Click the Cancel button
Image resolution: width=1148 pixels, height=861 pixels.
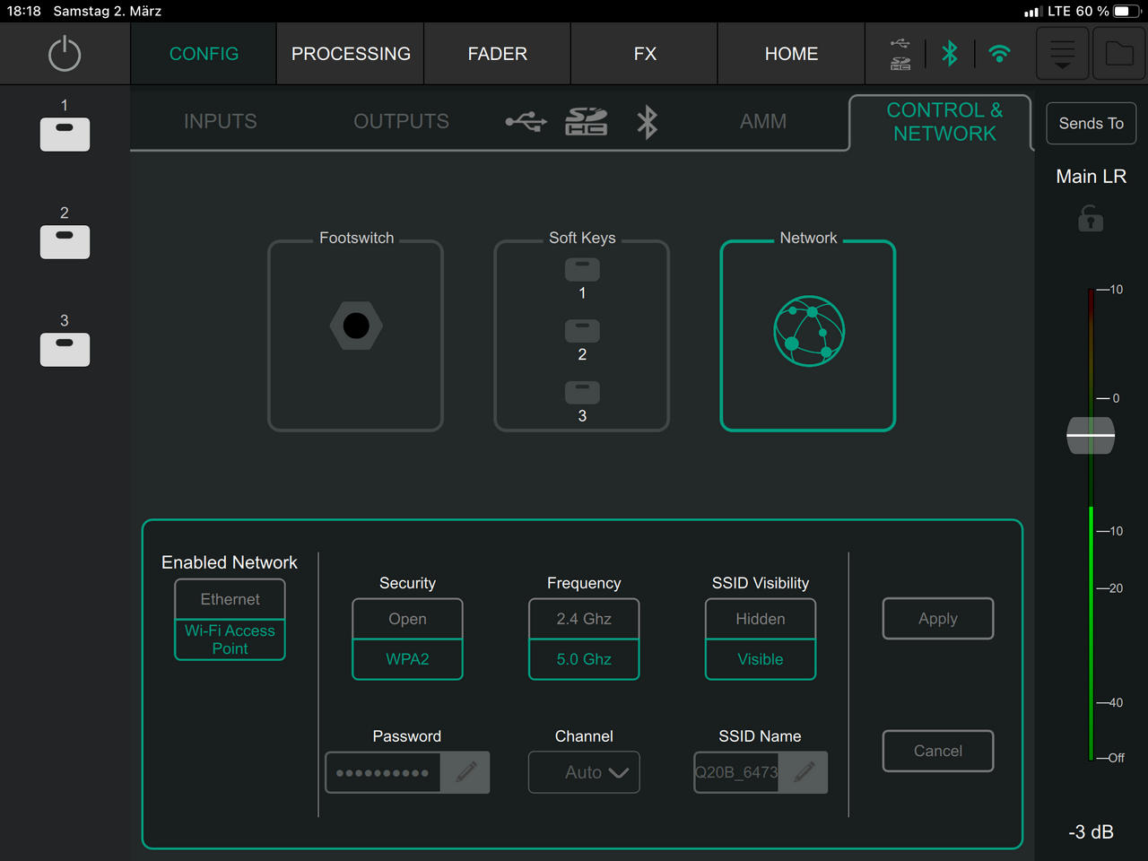point(938,751)
